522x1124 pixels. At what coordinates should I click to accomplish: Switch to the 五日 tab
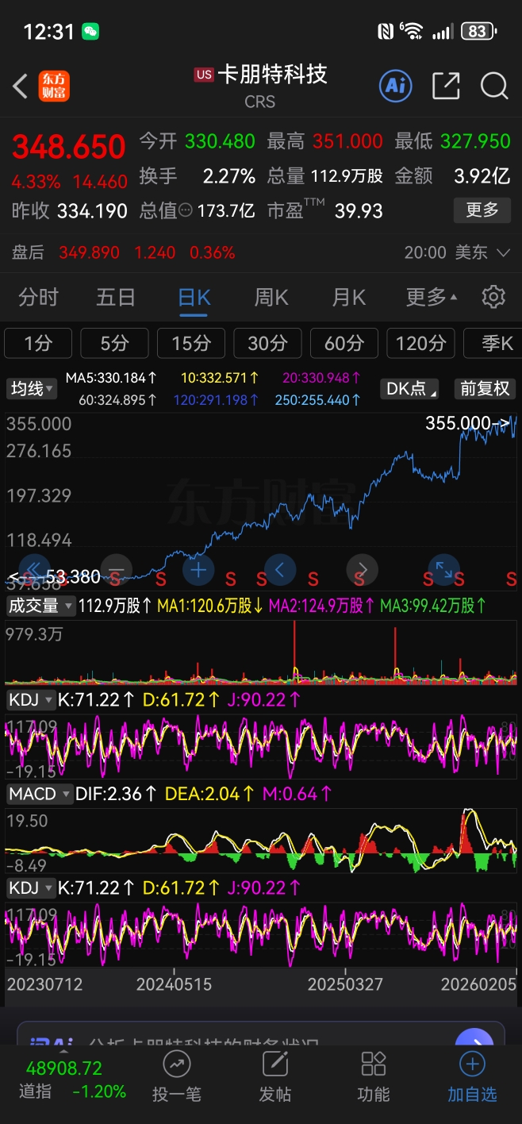pyautogui.click(x=116, y=297)
